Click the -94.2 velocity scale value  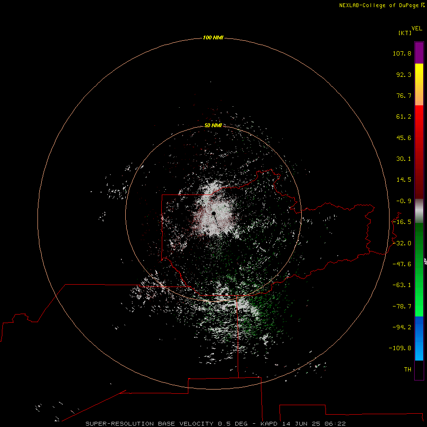(402, 327)
